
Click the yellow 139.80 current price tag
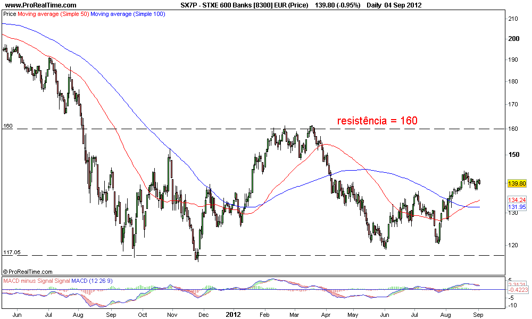tap(517, 183)
